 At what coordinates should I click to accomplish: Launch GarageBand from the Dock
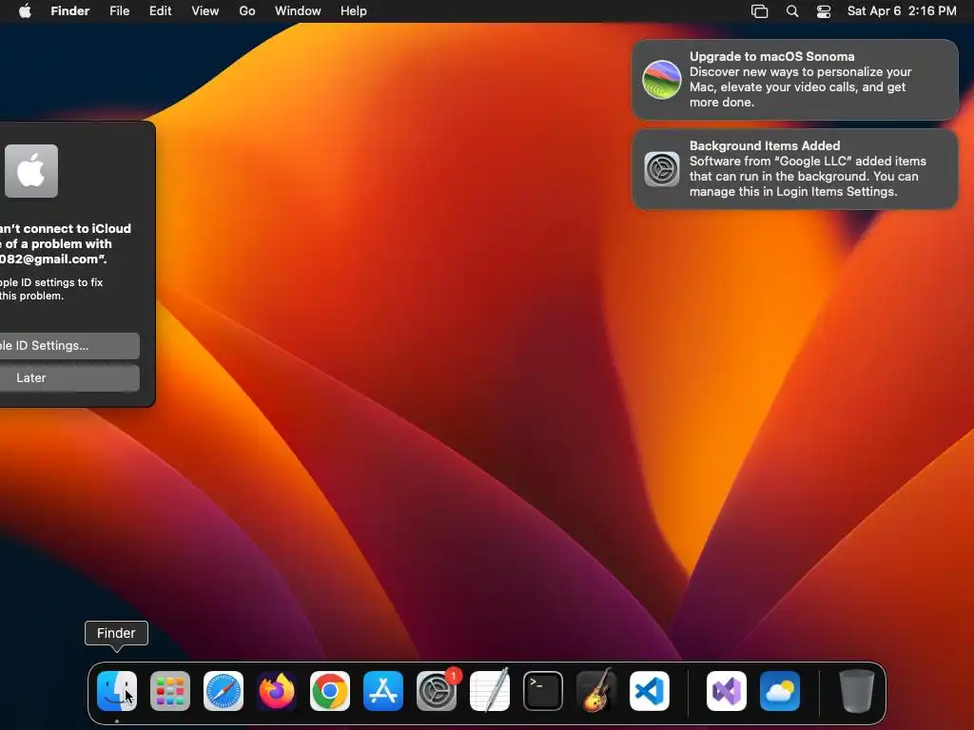(596, 691)
